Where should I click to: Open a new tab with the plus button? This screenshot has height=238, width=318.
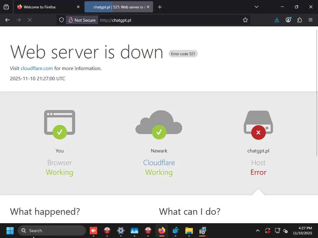[160, 7]
